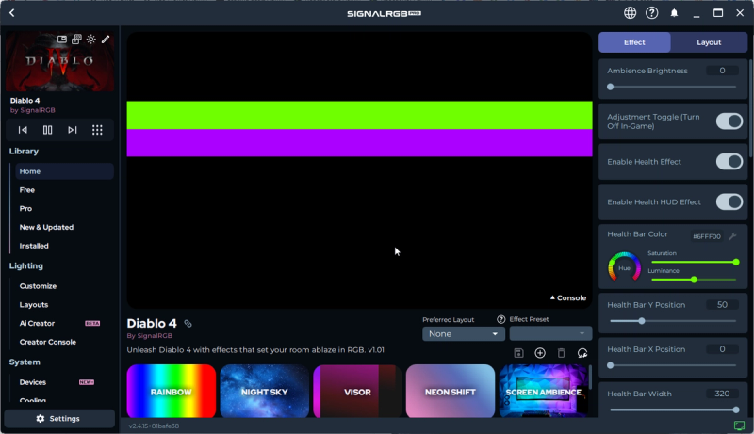
Task: Open Devices in the System section
Action: click(x=33, y=382)
